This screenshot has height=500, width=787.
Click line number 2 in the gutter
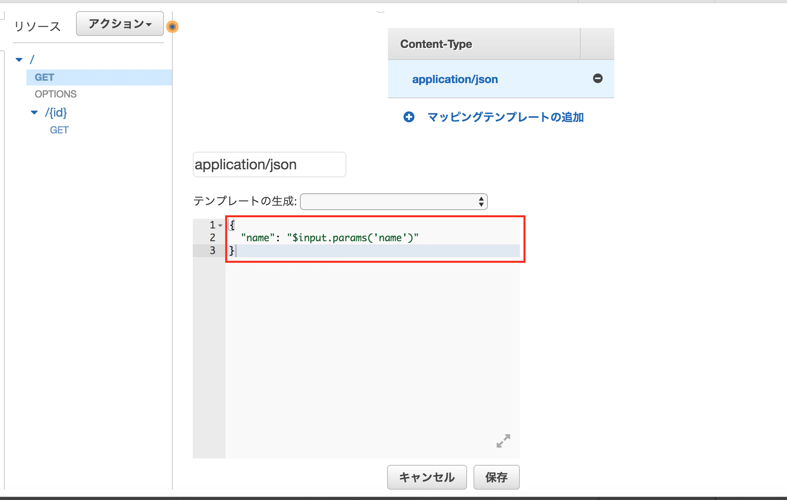[x=213, y=238]
